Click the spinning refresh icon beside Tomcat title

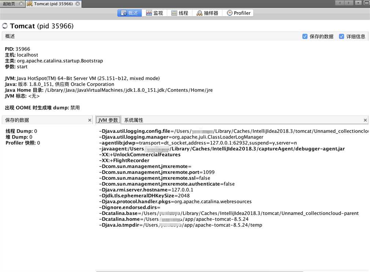(x=5, y=26)
